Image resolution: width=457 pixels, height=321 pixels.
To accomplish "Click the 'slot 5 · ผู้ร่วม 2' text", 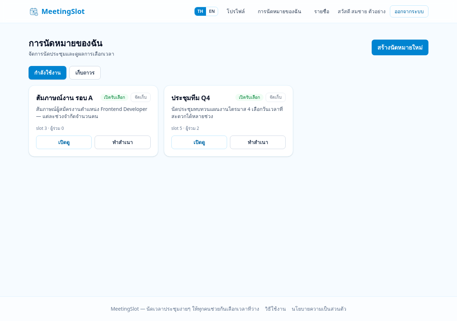I will tap(185, 128).
